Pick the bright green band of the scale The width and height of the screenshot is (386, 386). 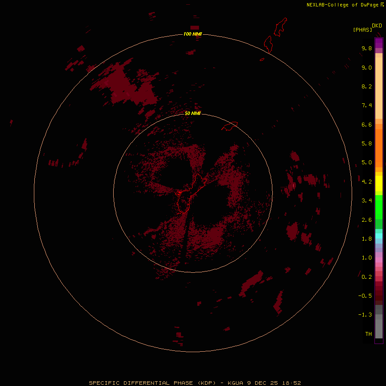click(x=379, y=207)
